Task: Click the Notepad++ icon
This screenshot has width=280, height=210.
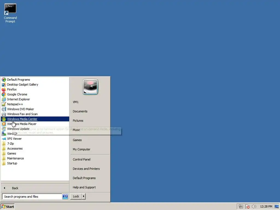Action: (4, 104)
